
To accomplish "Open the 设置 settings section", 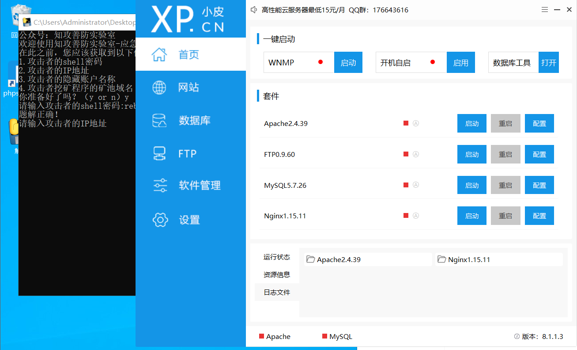I will pyautogui.click(x=191, y=220).
